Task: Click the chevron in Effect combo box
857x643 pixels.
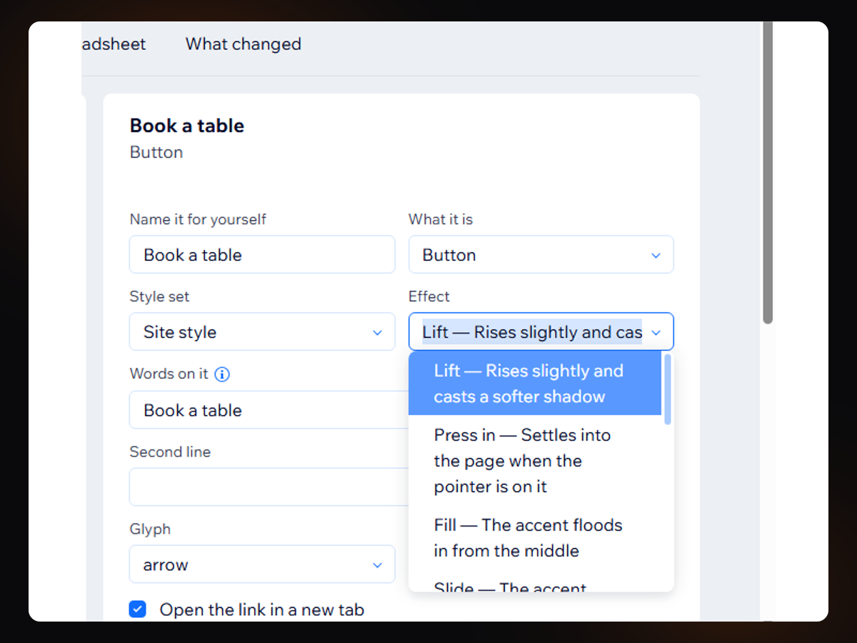Action: click(656, 332)
